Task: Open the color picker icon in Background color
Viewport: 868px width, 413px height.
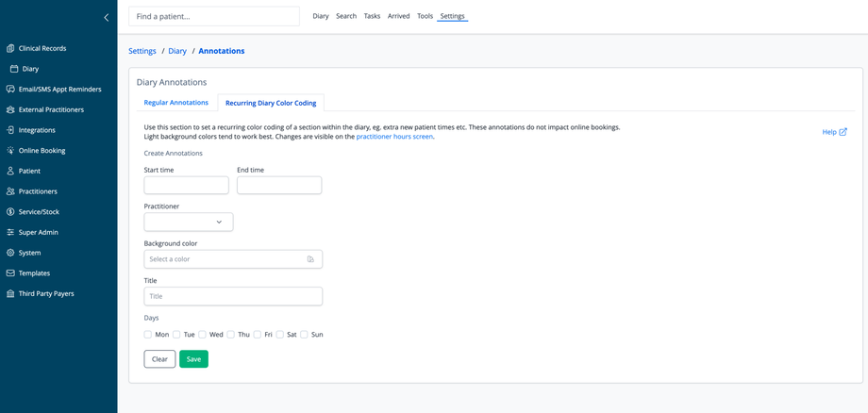Action: tap(310, 259)
